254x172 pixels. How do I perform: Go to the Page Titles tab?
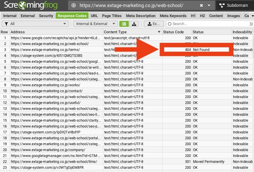click(x=112, y=16)
